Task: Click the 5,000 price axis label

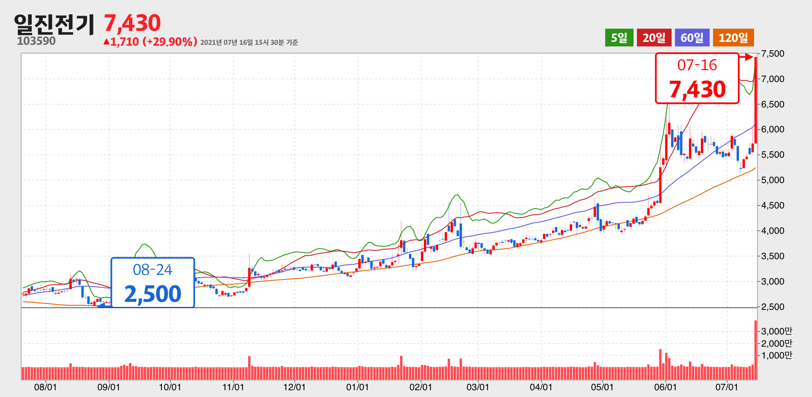Action: pyautogui.click(x=773, y=180)
